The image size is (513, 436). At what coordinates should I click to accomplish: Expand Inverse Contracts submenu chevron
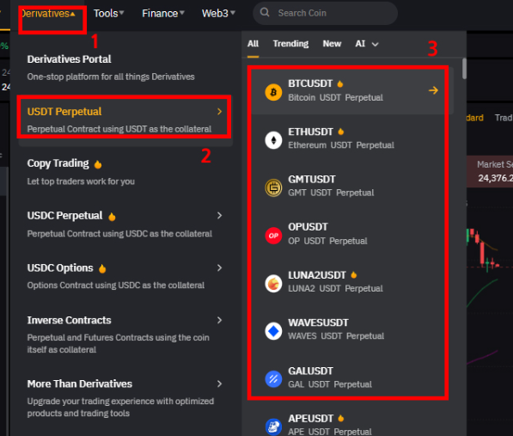pyautogui.click(x=219, y=320)
